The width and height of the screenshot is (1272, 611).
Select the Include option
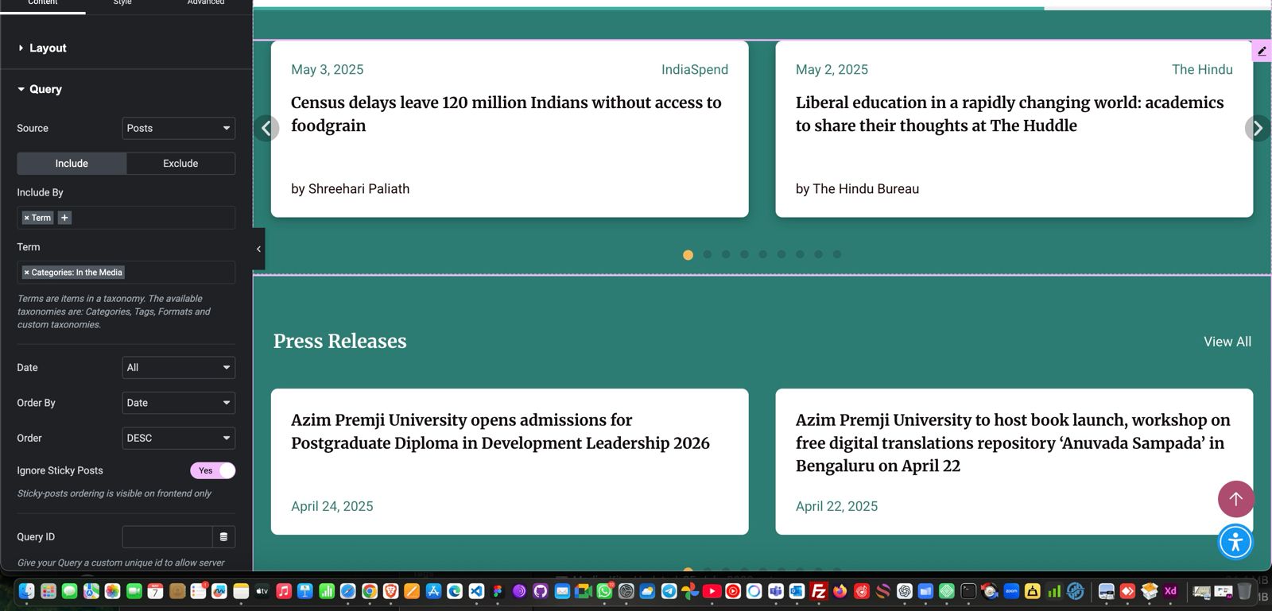pyautogui.click(x=72, y=164)
